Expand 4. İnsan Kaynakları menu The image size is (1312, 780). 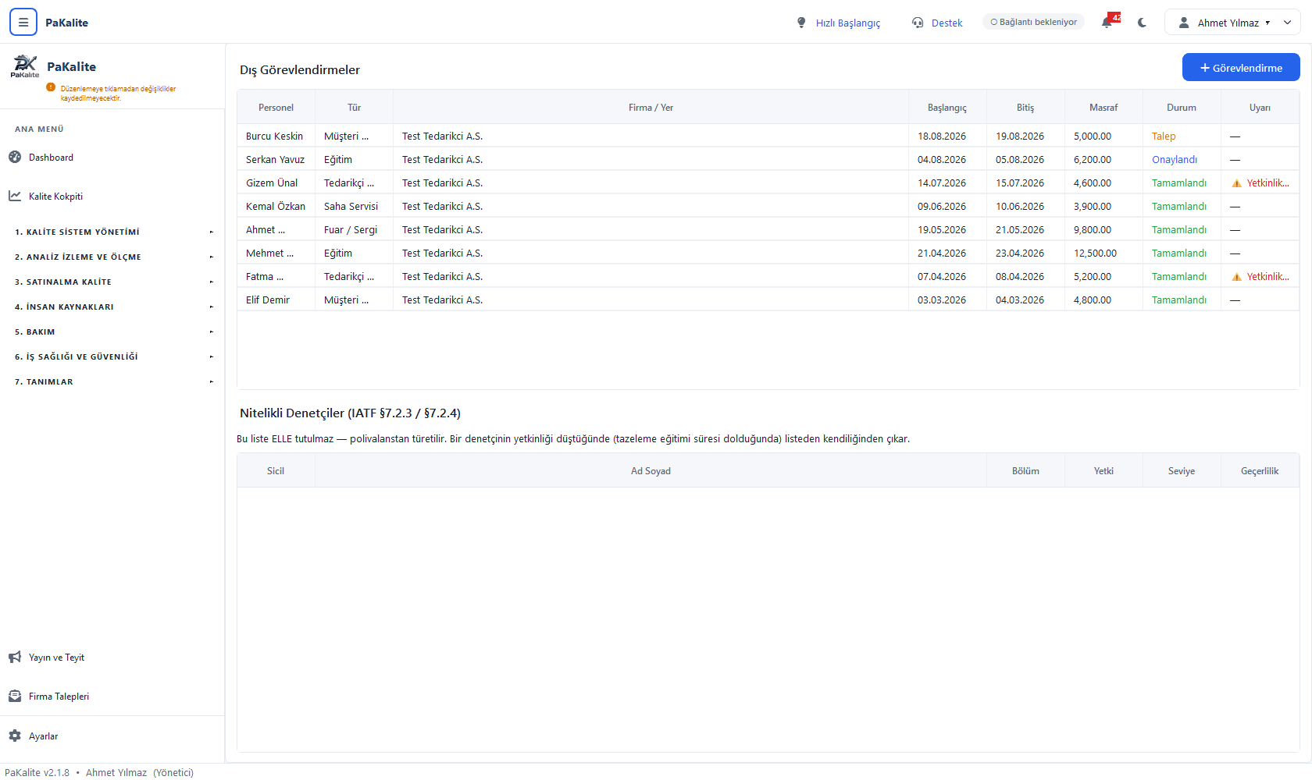point(112,307)
